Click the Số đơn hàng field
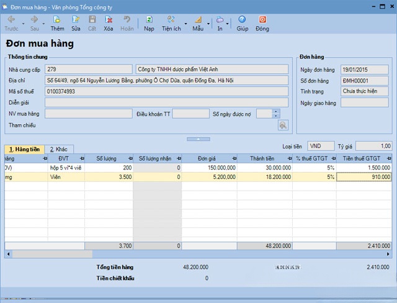Viewport: 397px width, 303px height. [365, 81]
